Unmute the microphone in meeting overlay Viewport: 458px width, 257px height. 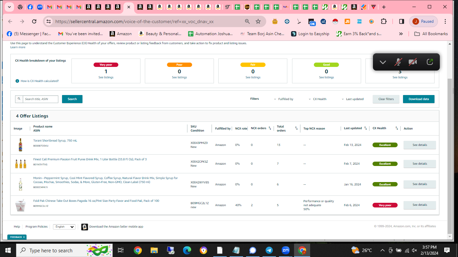point(398,62)
